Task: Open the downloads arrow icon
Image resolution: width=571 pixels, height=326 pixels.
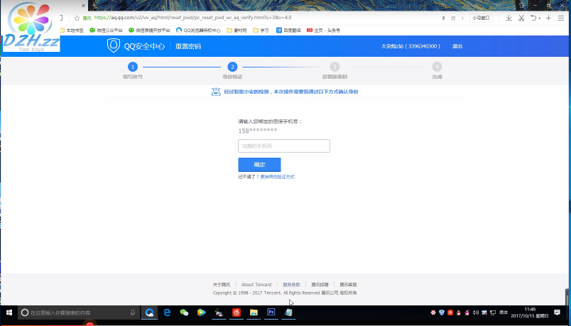Action: pos(509,18)
